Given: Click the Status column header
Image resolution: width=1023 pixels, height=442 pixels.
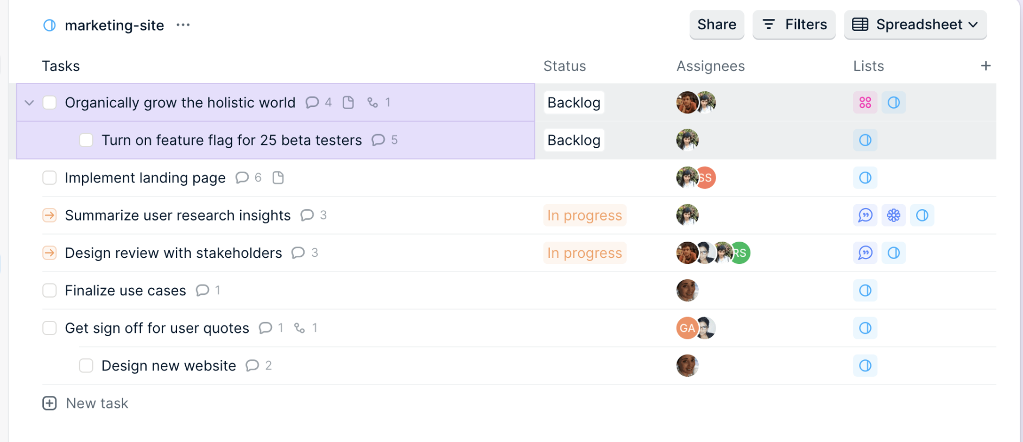Looking at the screenshot, I should tap(564, 66).
